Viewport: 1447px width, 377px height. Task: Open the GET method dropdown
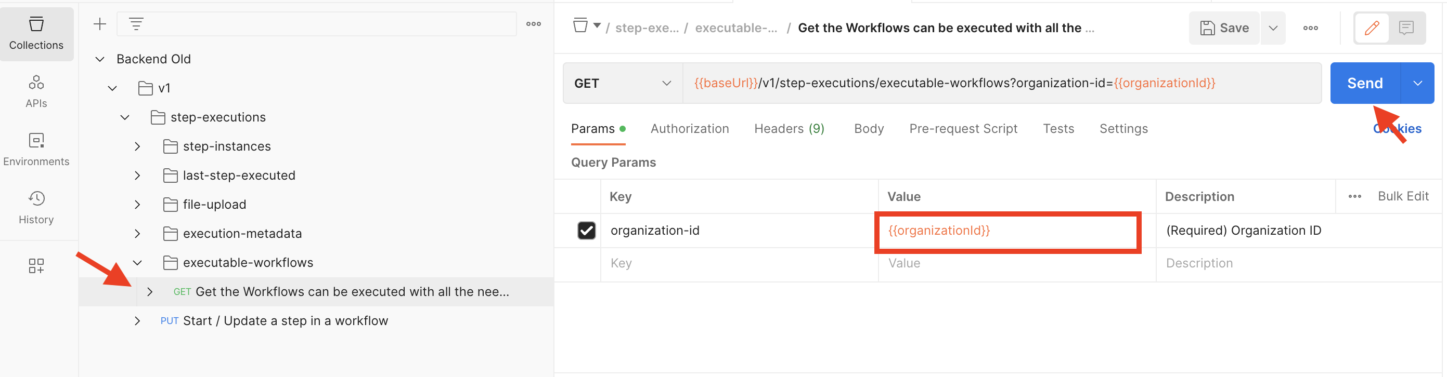pyautogui.click(x=621, y=83)
